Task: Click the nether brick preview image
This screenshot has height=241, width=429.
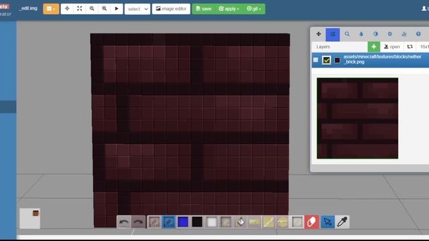Action: (357, 118)
